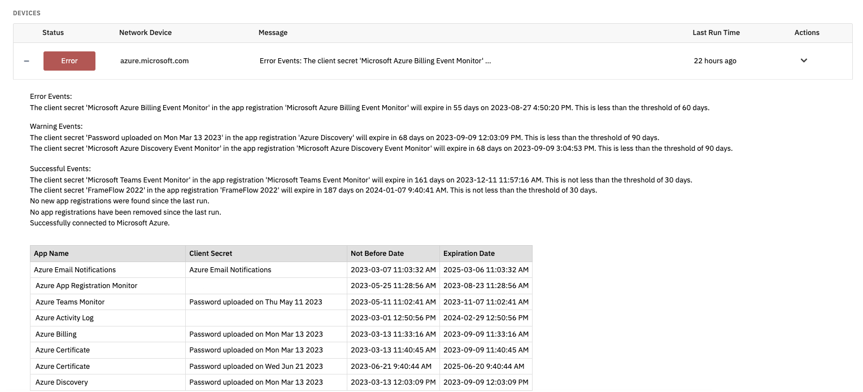Click not-before date 2023-03-07 11:03:32 AM

tap(393, 270)
